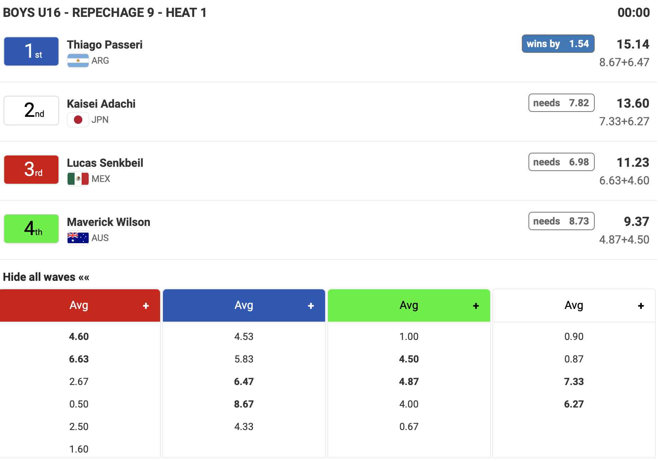This screenshot has width=658, height=461.
Task: Click the Argentina flag icon
Action: (78, 61)
